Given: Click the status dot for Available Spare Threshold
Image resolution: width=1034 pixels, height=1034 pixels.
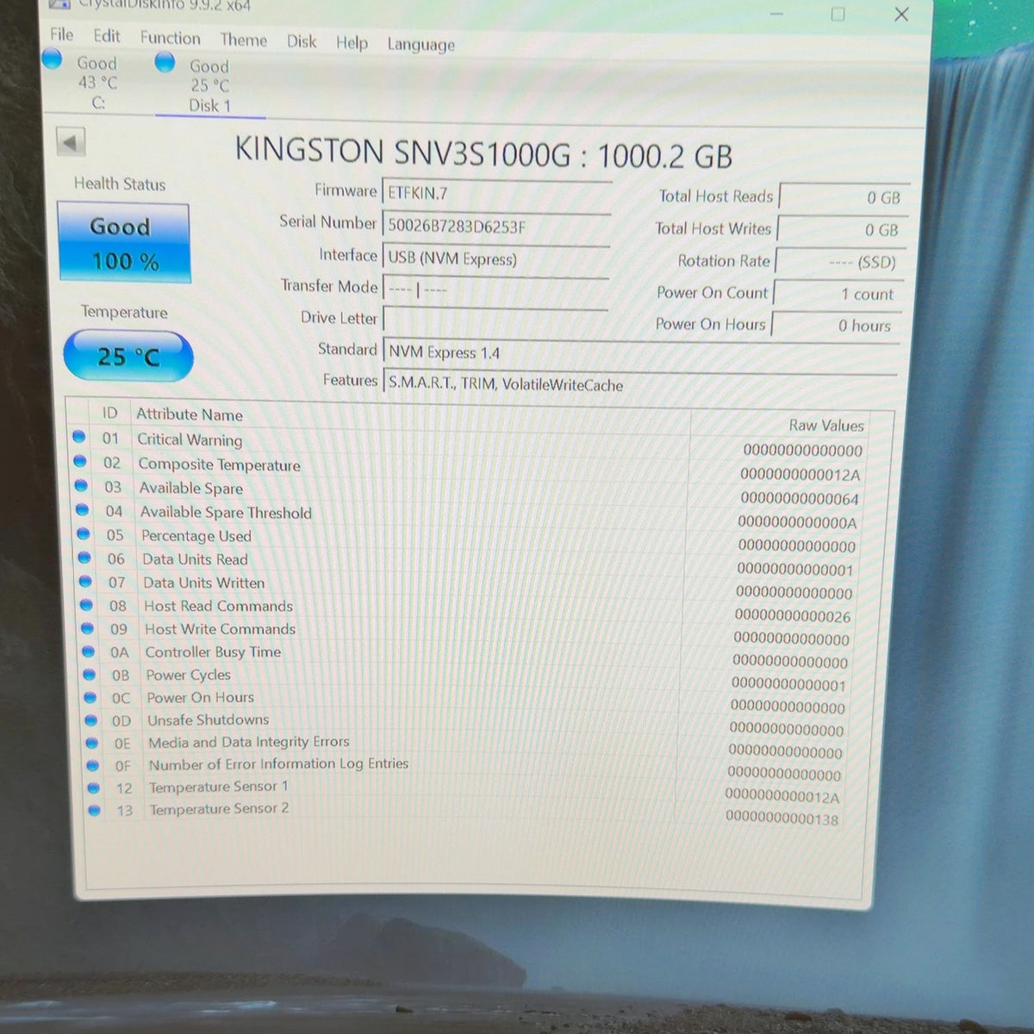Looking at the screenshot, I should tap(82, 509).
